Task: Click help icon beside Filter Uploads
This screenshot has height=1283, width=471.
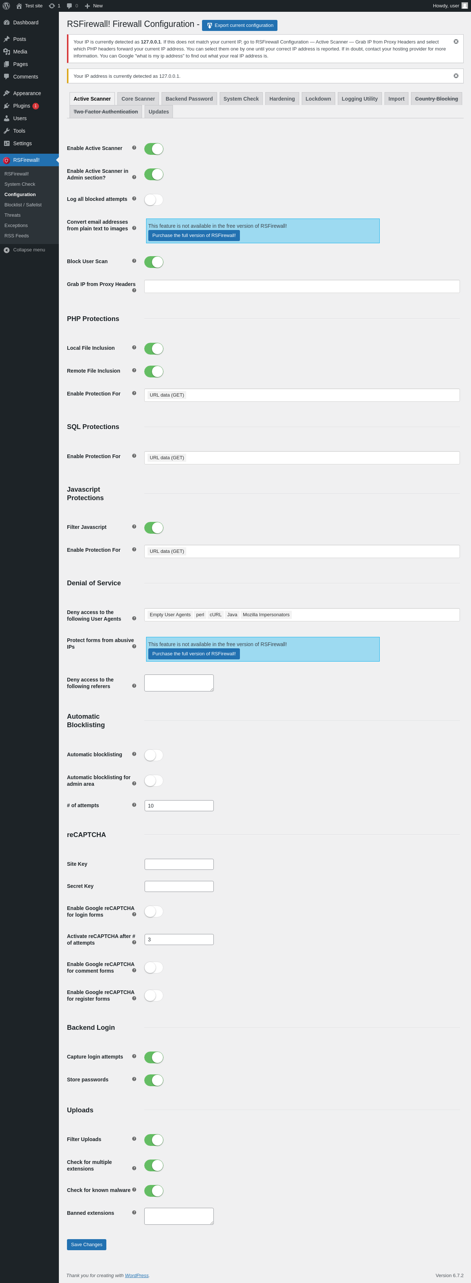Action: click(x=134, y=1139)
